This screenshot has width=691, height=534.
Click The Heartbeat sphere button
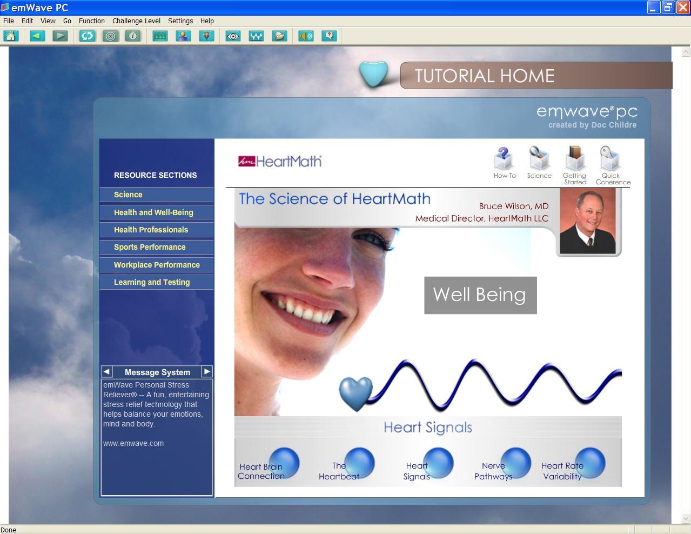[x=359, y=463]
